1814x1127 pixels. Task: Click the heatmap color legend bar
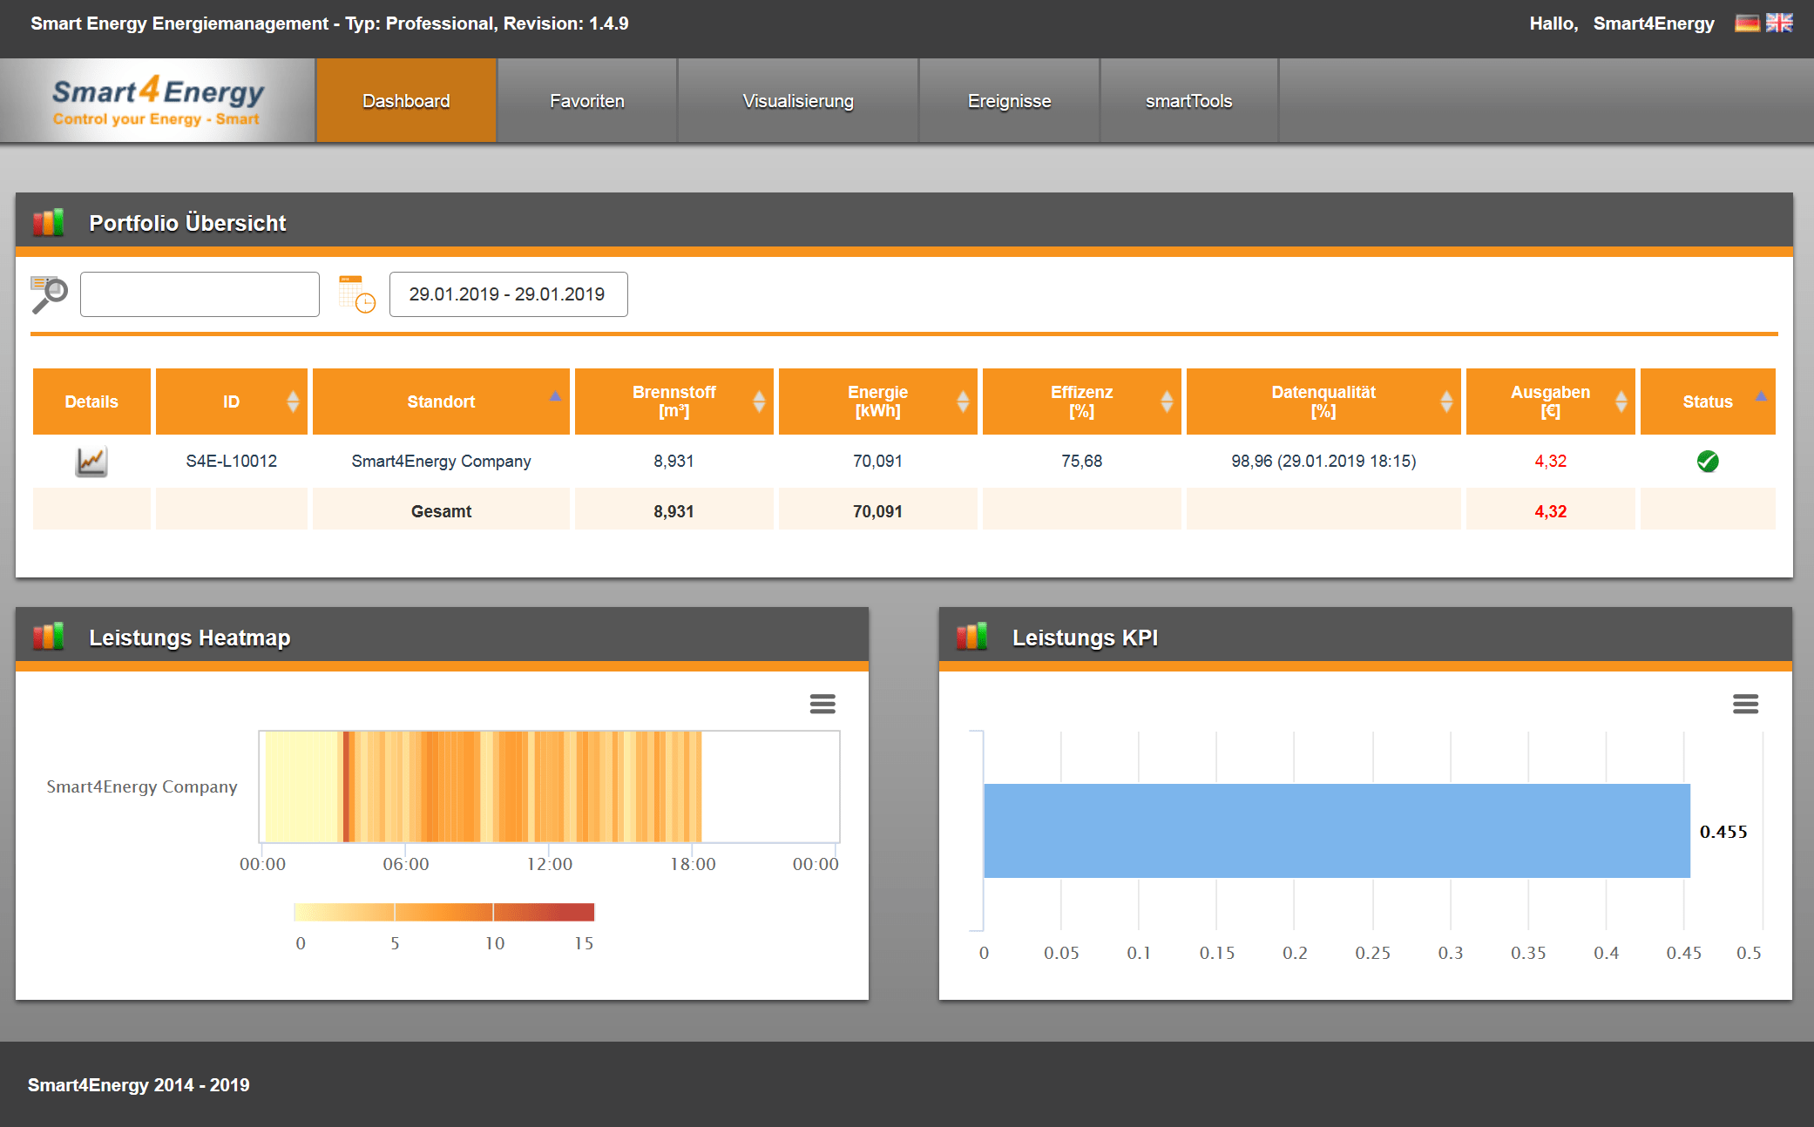444,912
